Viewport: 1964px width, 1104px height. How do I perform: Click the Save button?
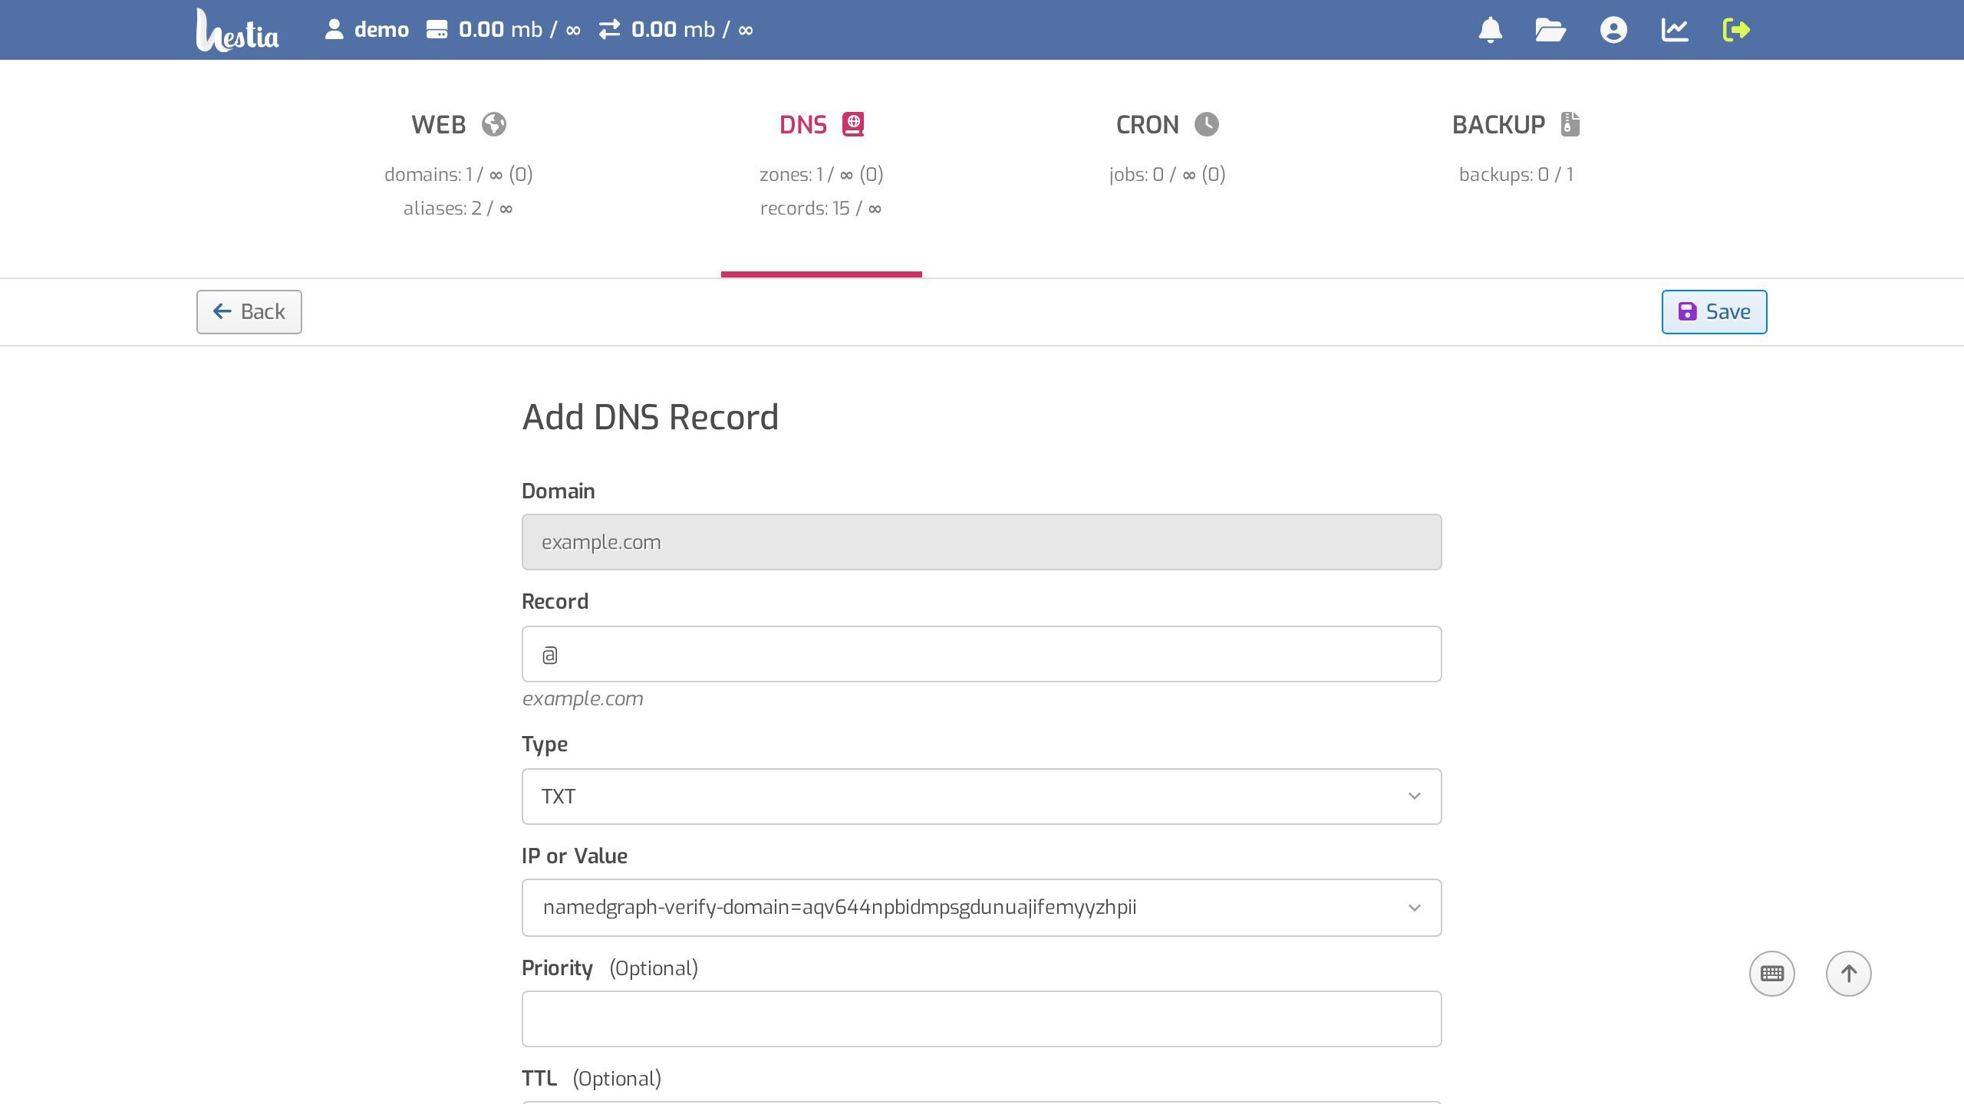(x=1714, y=312)
